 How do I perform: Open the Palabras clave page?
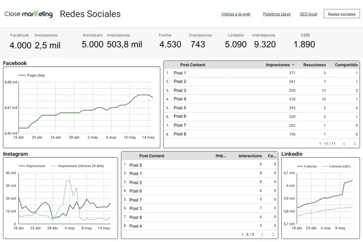pyautogui.click(x=277, y=14)
